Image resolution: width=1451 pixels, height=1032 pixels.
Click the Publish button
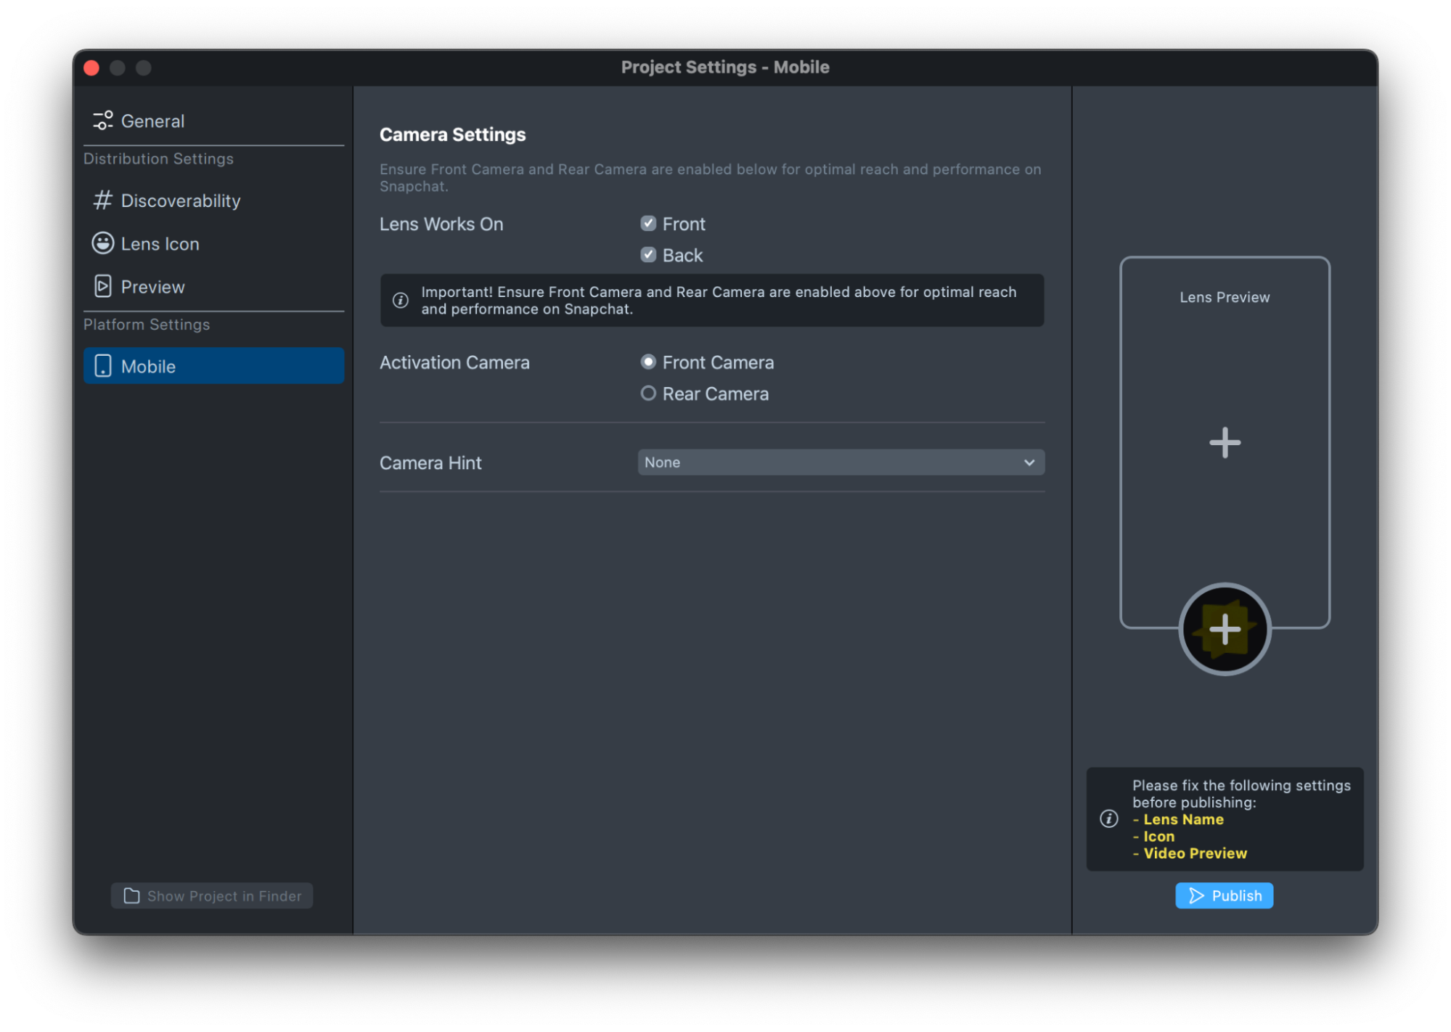pos(1224,895)
